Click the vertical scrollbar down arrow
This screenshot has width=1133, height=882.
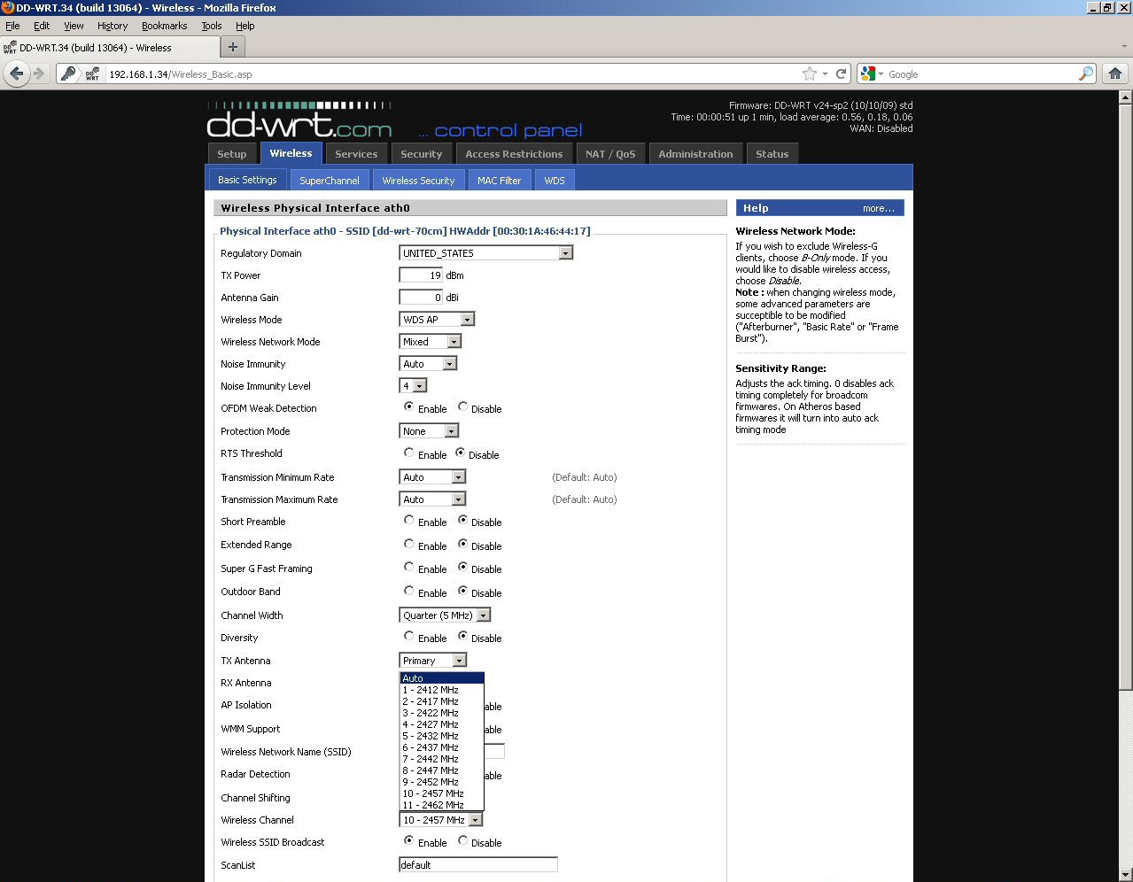[1125, 875]
